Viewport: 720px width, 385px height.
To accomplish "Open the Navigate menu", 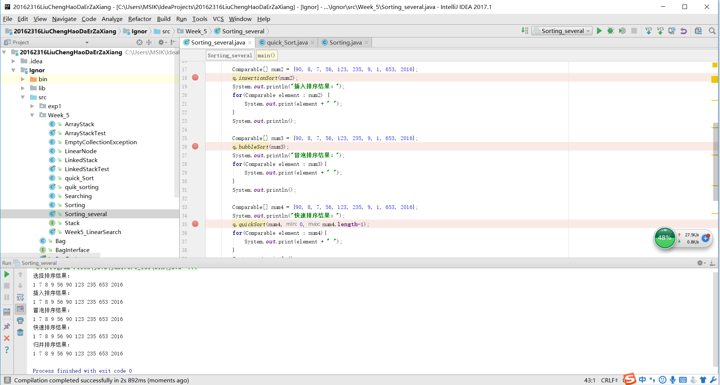I will tap(64, 19).
